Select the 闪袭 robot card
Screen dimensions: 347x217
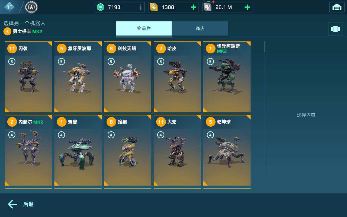point(28,77)
